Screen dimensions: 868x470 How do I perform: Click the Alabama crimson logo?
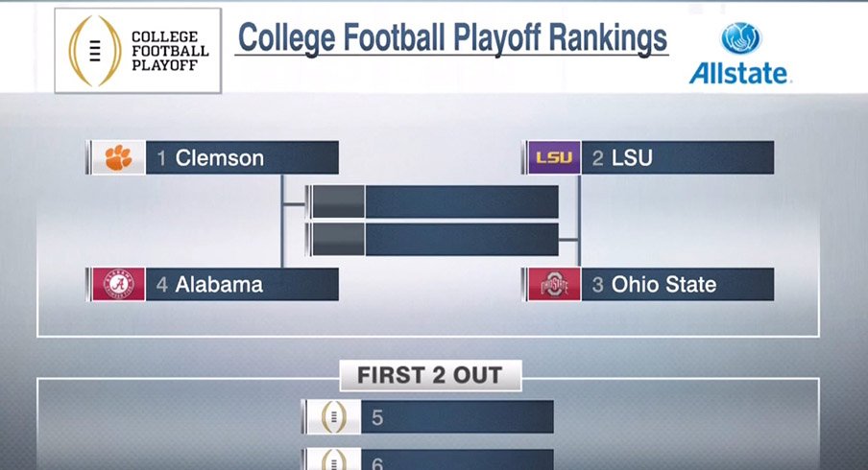[x=118, y=284]
